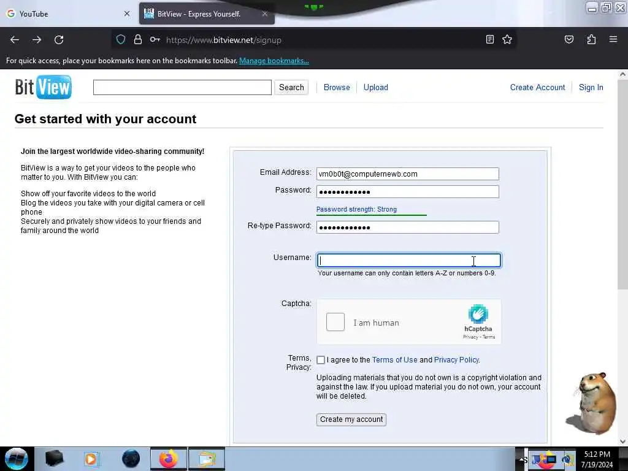Tick the Terms of Use agreement checkbox
628x471 pixels.
point(320,359)
